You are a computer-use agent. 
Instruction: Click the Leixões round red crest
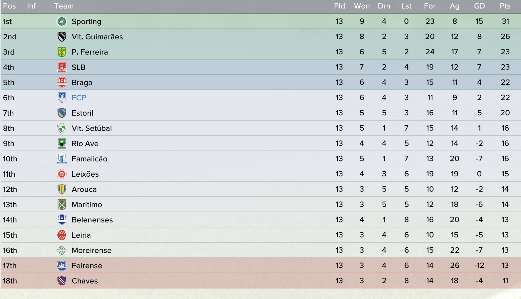point(62,174)
